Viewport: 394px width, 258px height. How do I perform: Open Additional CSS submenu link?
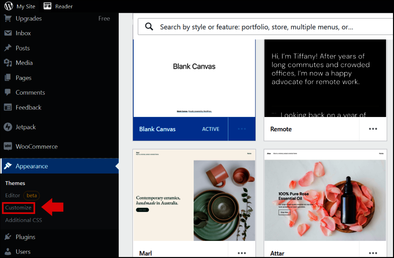24,220
